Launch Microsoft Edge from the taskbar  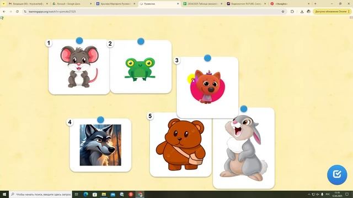(86, 194)
